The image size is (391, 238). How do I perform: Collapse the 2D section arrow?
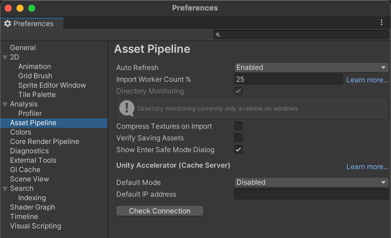[5, 57]
